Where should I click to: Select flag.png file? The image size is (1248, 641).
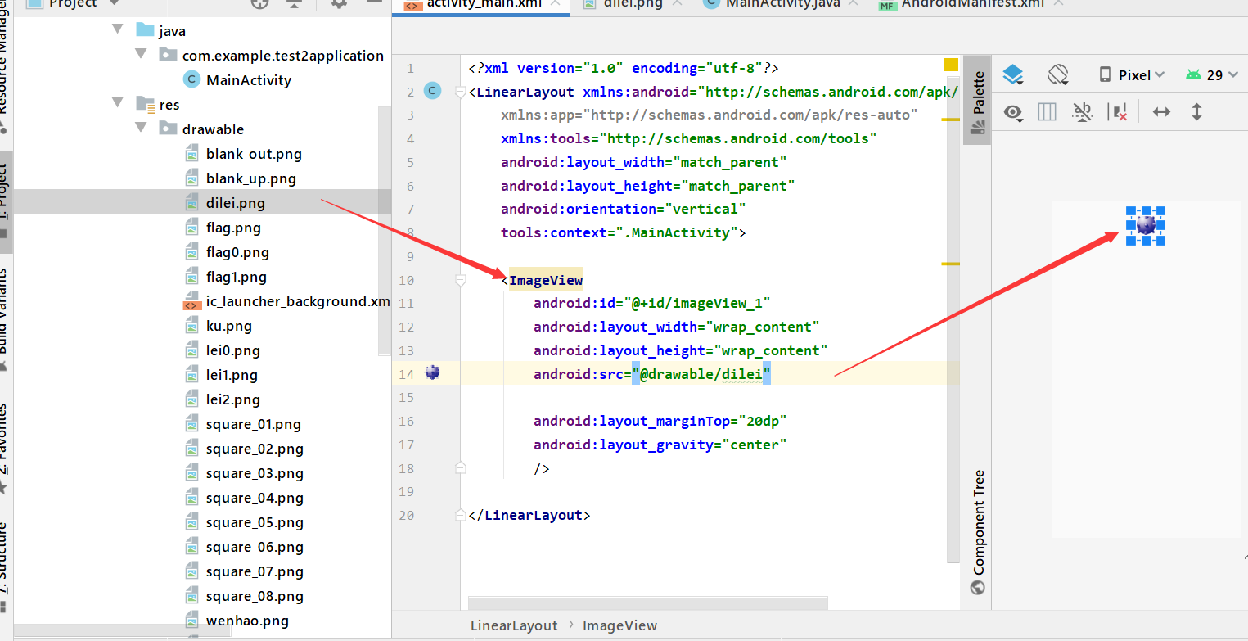coord(233,228)
